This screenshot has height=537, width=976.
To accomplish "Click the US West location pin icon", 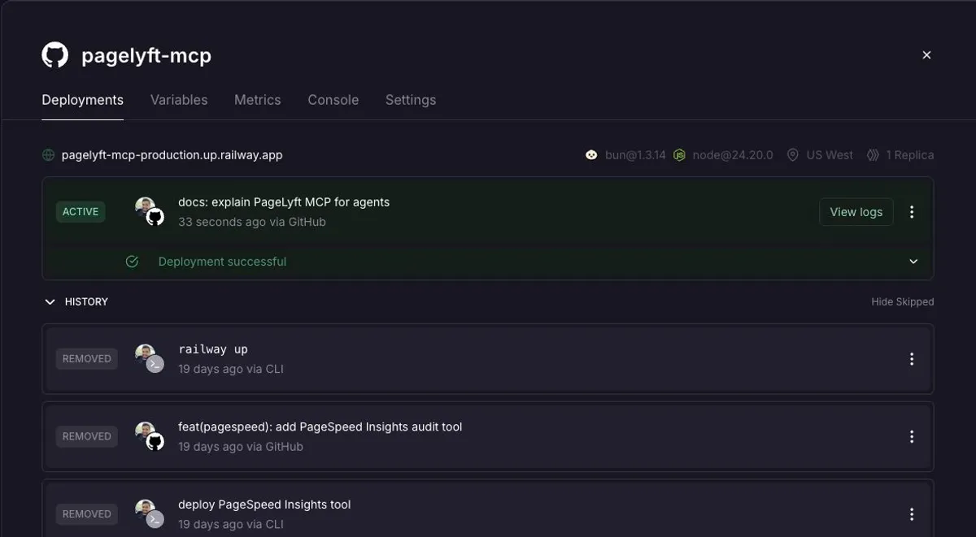I will point(792,154).
